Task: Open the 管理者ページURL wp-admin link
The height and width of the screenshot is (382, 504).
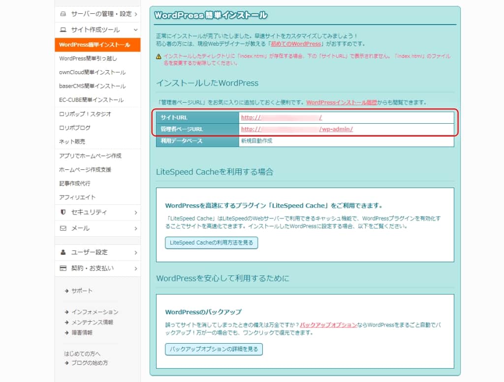Action: (x=297, y=129)
